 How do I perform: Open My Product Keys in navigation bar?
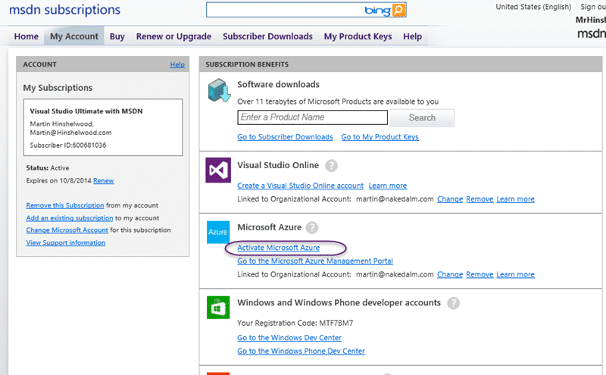point(358,36)
